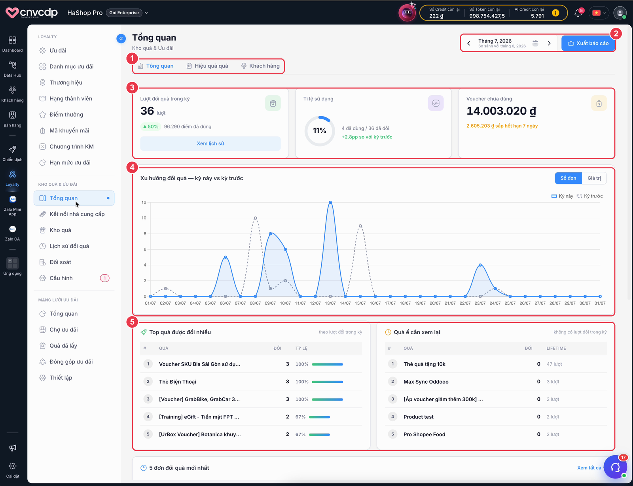
Task: Open Lịch sử đổi quà menu
Action: point(74,246)
